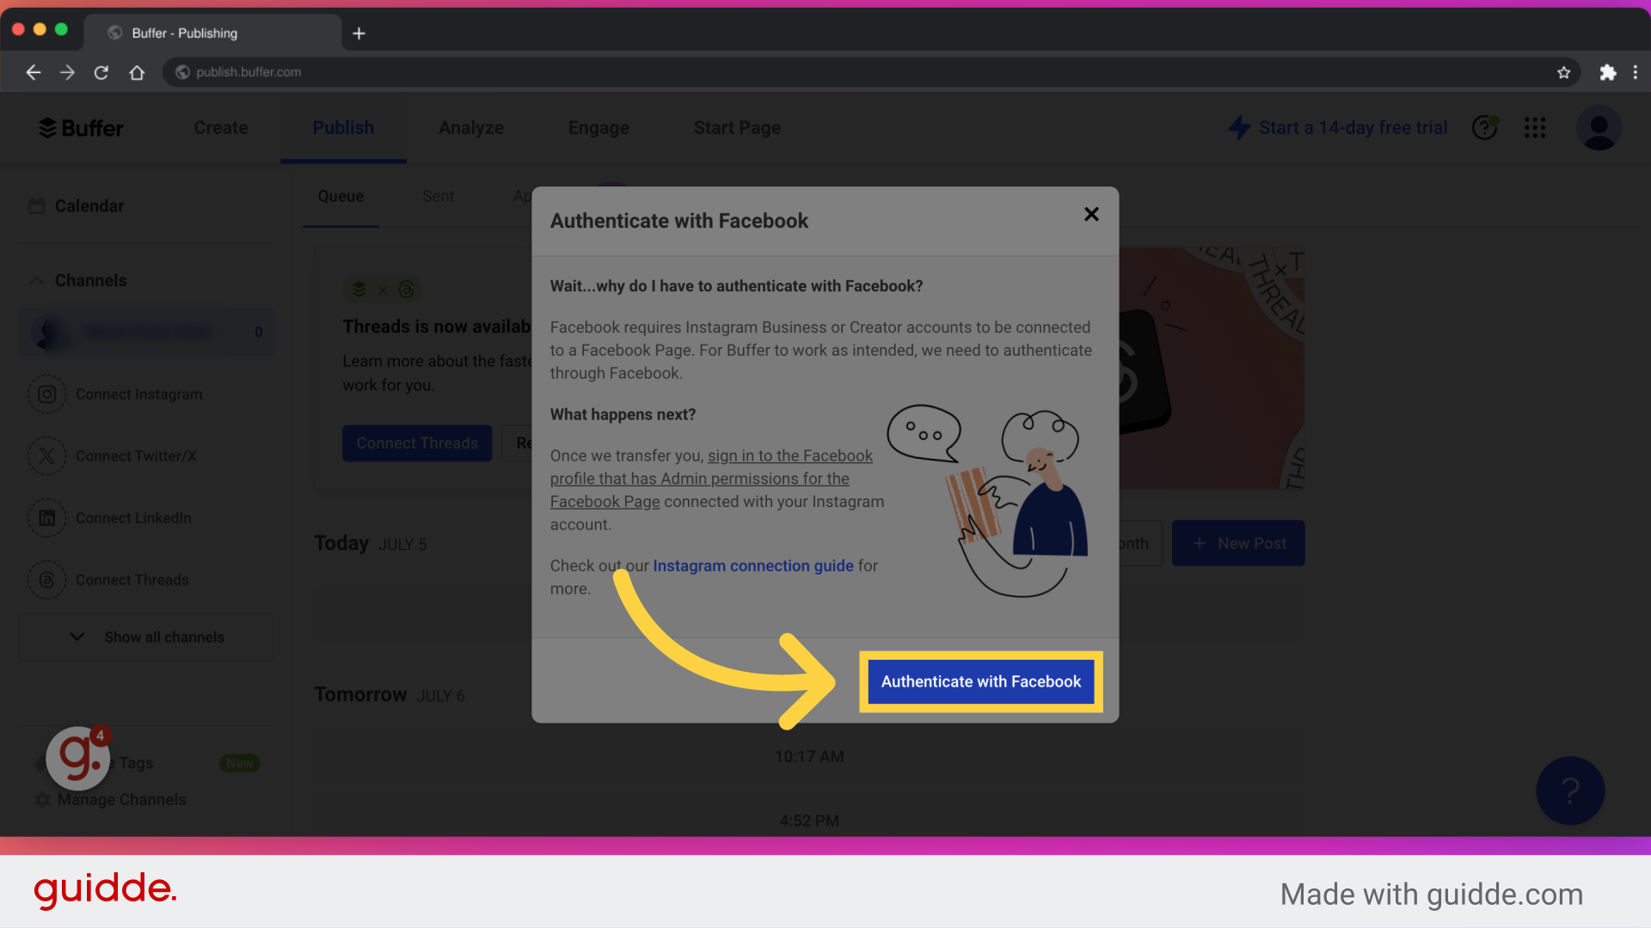Open Connect Threads from the sidebar
The image size is (1651, 928).
click(x=131, y=580)
